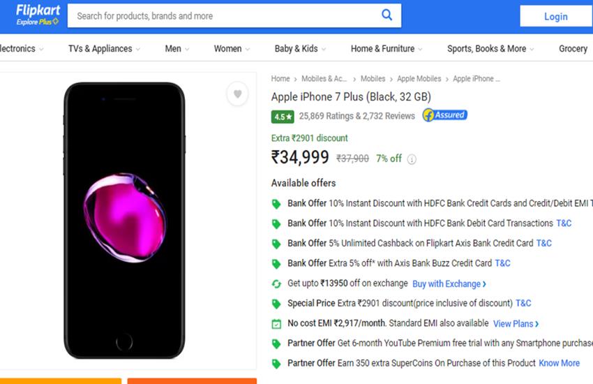Click the No cost EMI calendar icon

click(276, 324)
